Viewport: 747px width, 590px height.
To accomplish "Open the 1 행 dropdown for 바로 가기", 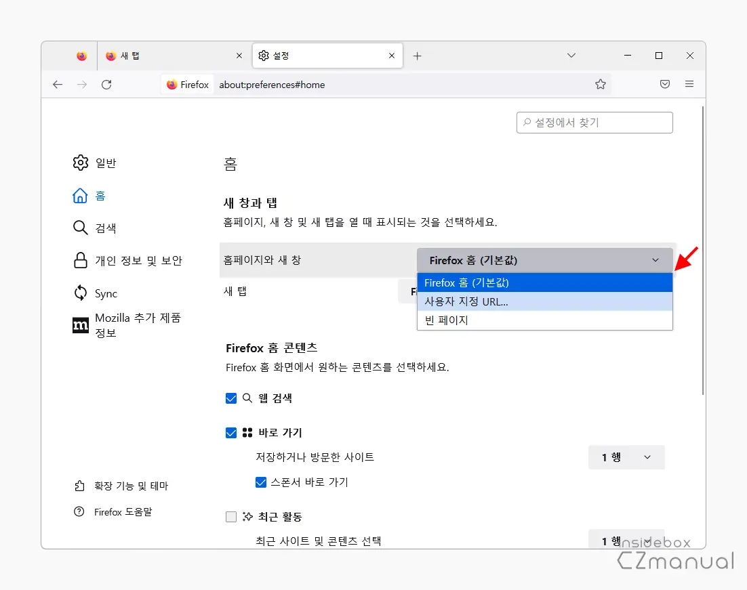I will 626,458.
